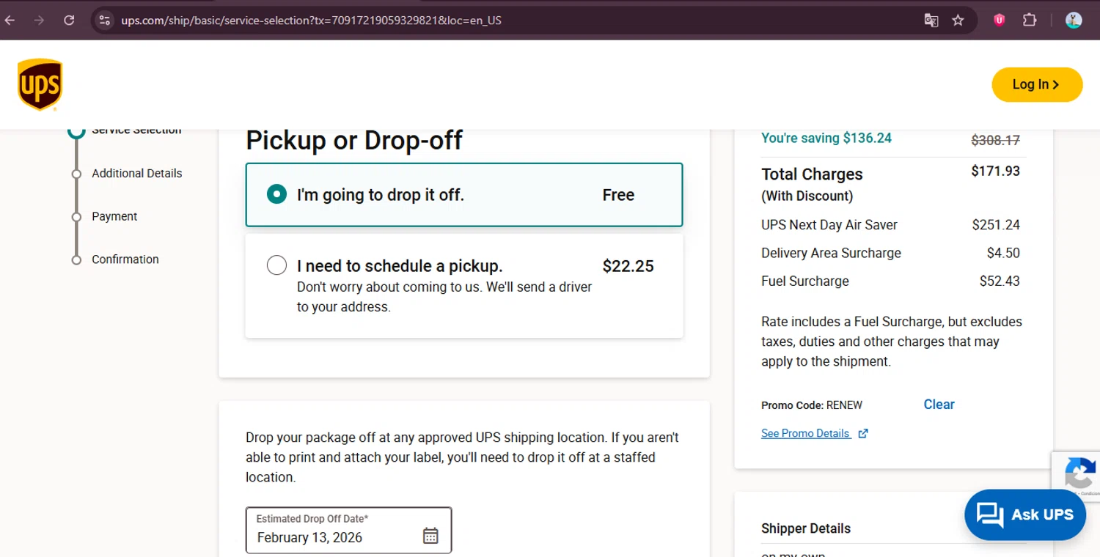
Task: Open See Promo Details link
Action: (x=805, y=433)
